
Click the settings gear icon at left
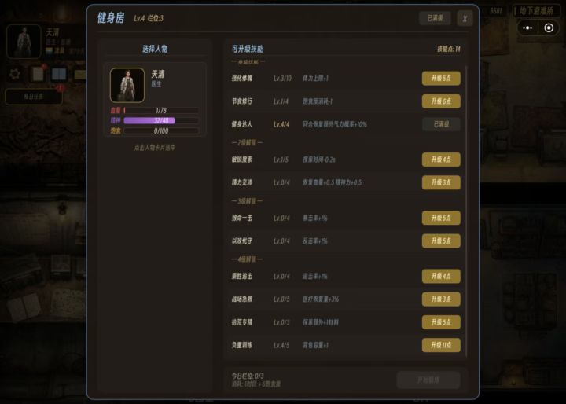tap(15, 74)
